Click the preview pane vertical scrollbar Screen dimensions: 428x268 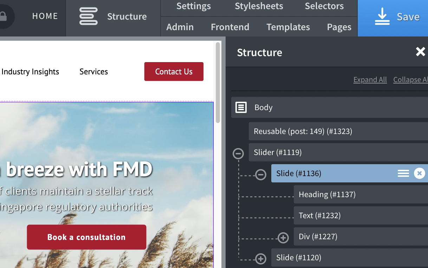tap(218, 82)
